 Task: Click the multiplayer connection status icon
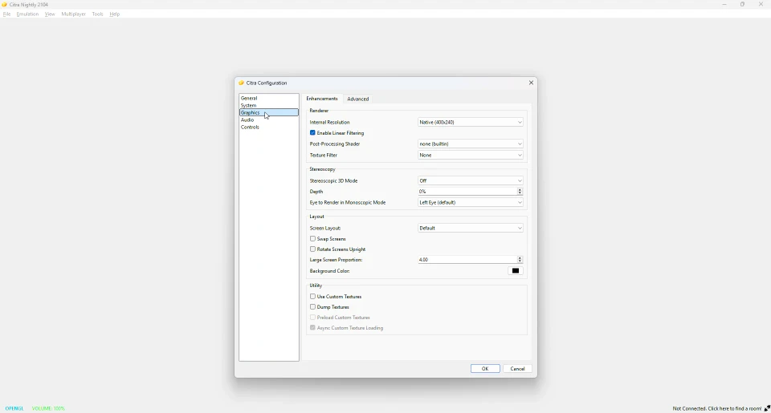[x=767, y=408]
